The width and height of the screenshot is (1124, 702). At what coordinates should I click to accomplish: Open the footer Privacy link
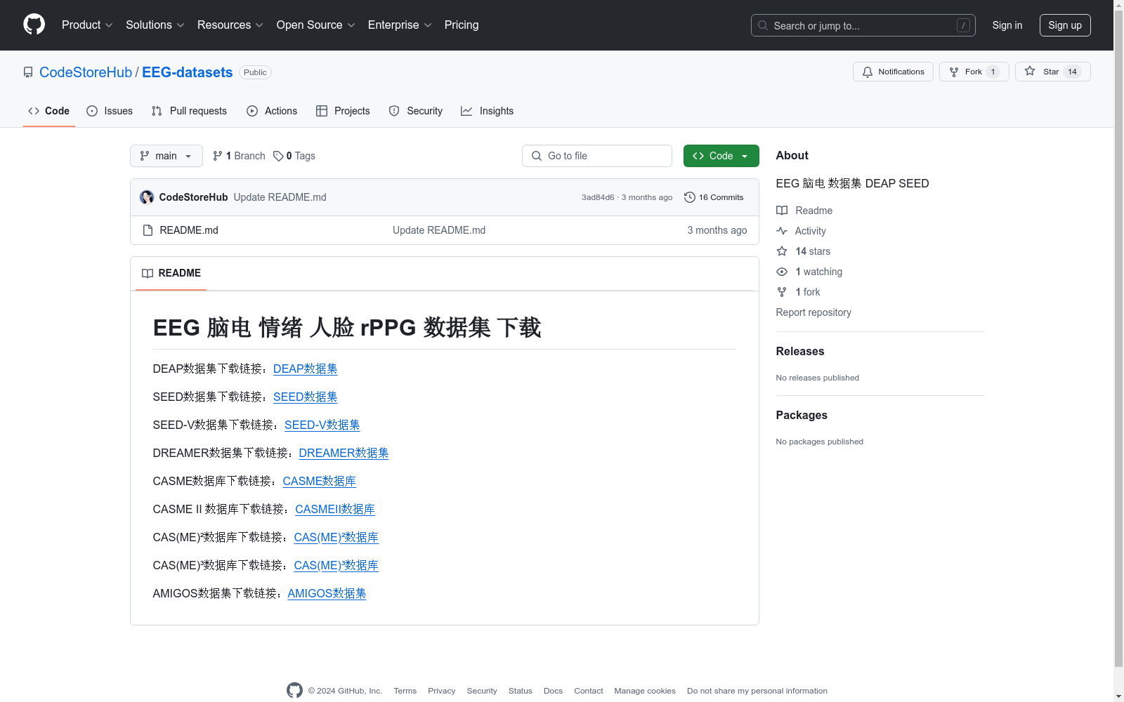442,691
